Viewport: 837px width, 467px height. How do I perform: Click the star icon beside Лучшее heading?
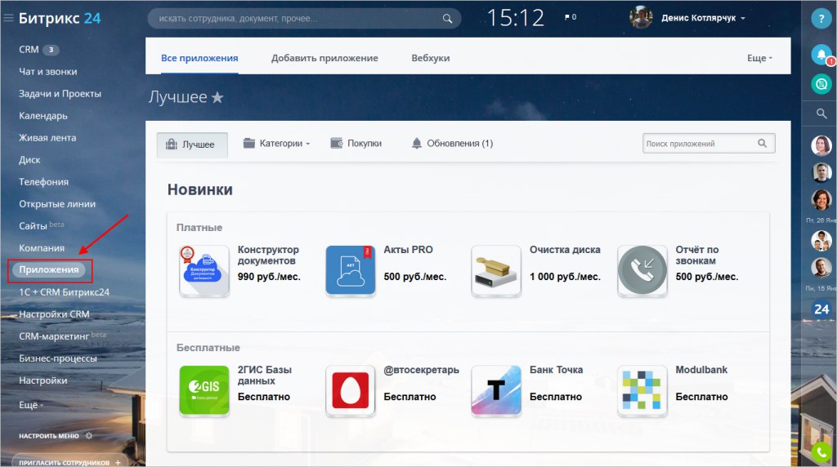point(217,97)
